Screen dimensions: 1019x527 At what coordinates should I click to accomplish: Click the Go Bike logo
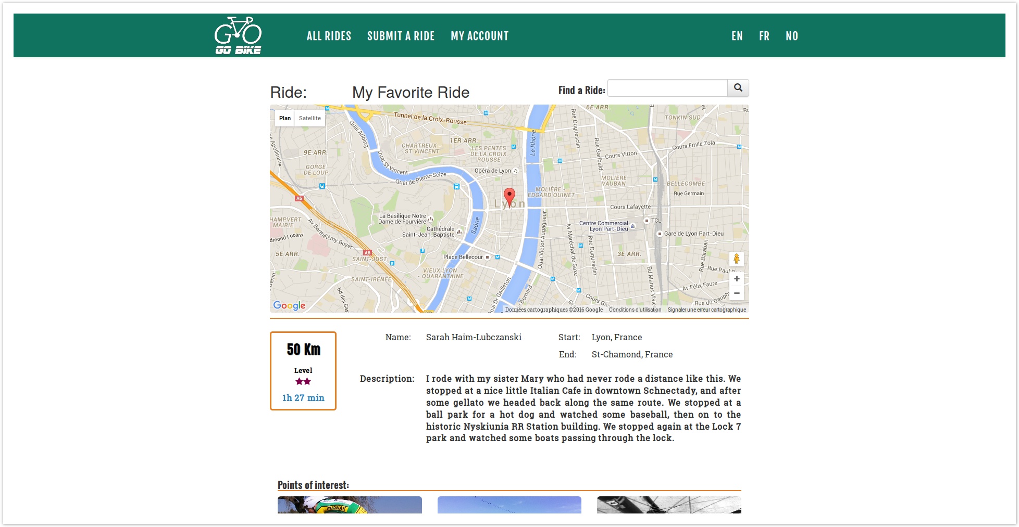click(x=238, y=35)
